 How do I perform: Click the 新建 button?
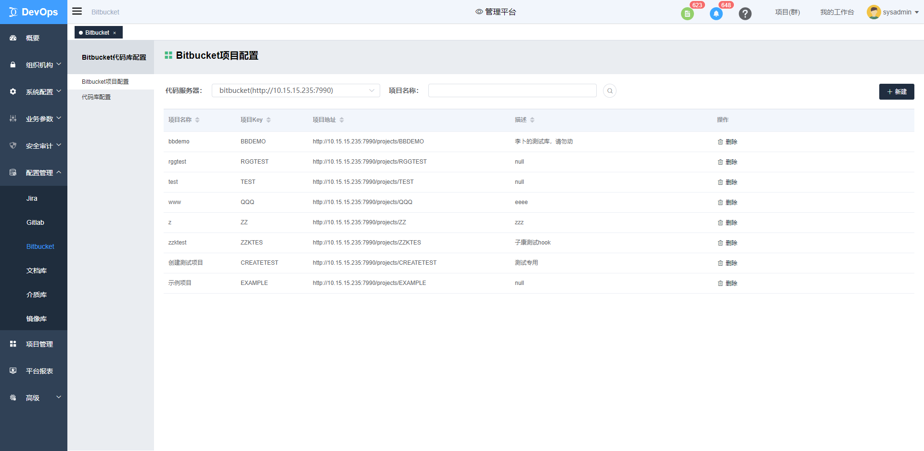point(897,91)
